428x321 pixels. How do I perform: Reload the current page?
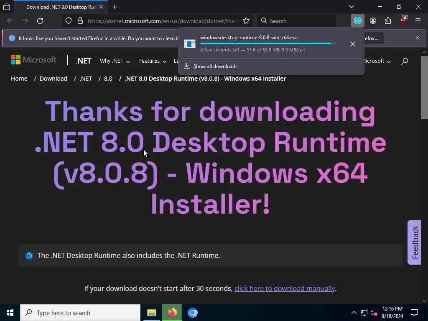(x=40, y=21)
